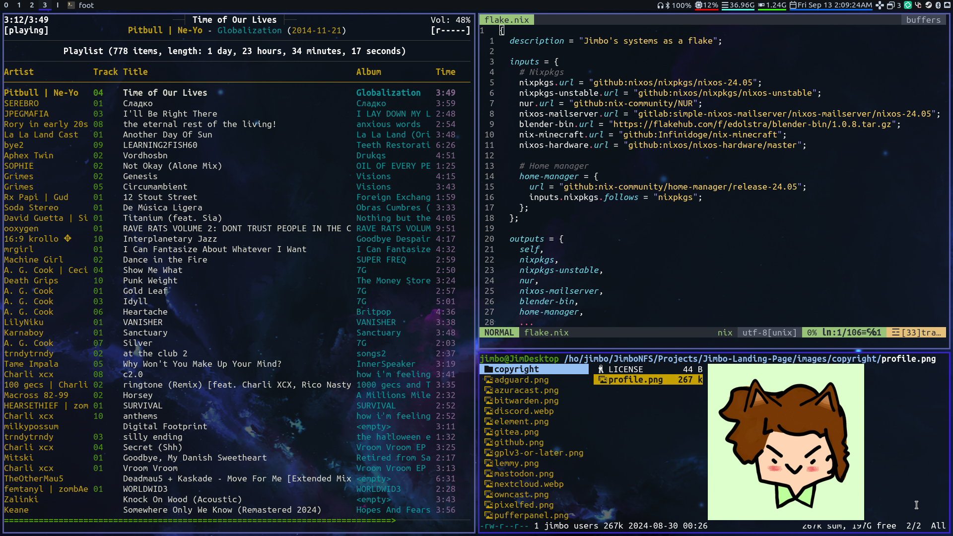Click the image icon beside discord.webp
This screenshot has height=536, width=953.
coord(488,411)
